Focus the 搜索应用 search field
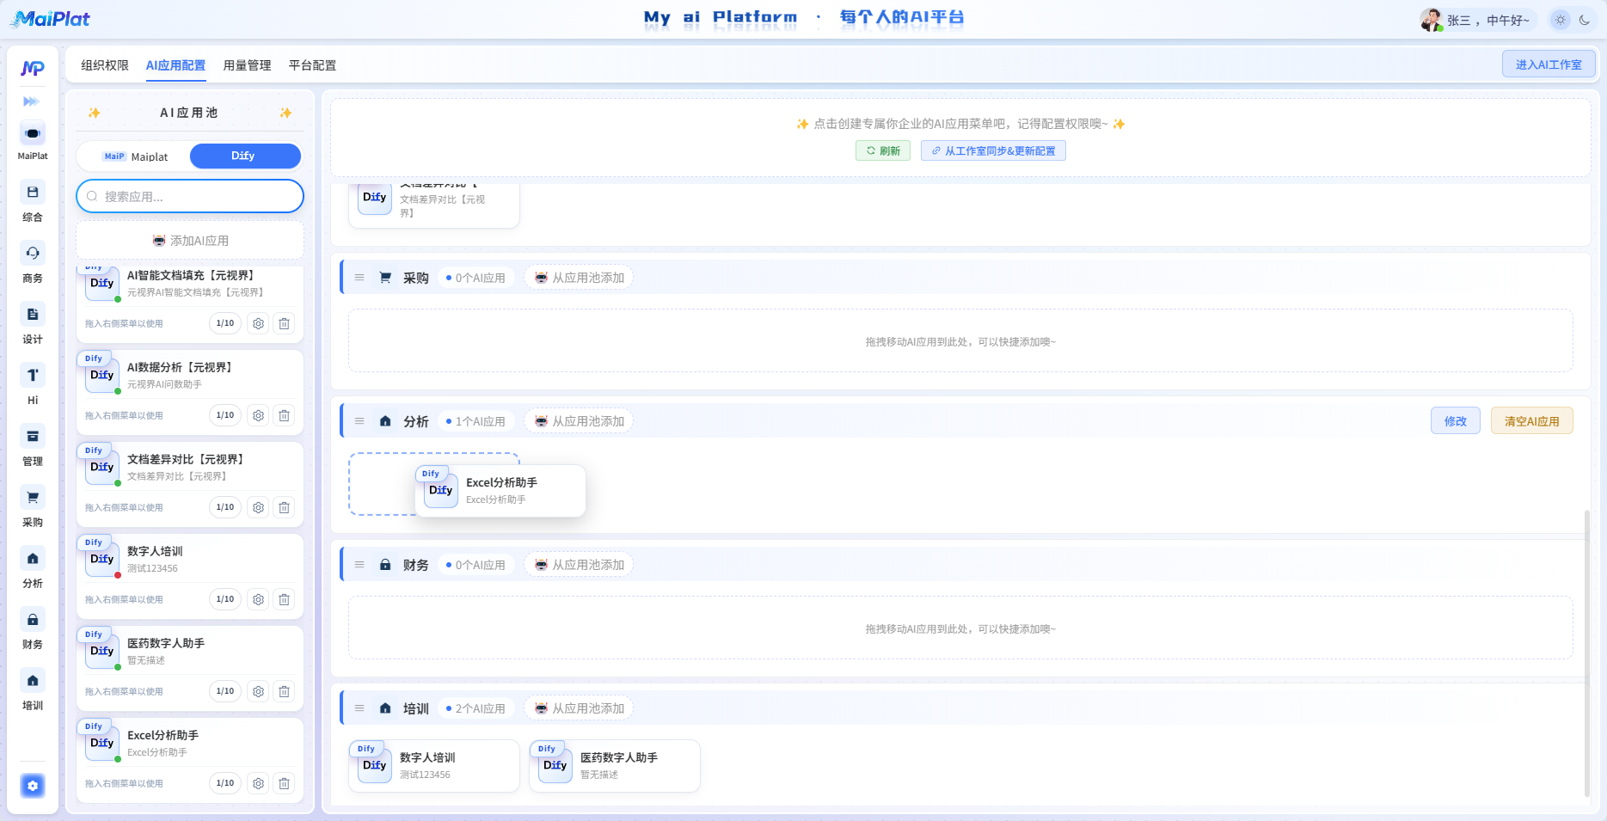Image resolution: width=1607 pixels, height=821 pixels. 190,196
